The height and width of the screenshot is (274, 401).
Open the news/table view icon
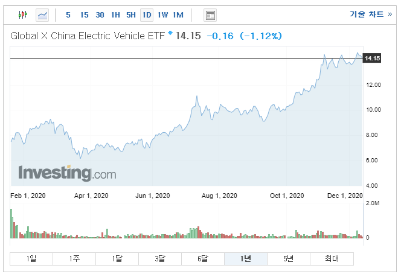coord(210,15)
